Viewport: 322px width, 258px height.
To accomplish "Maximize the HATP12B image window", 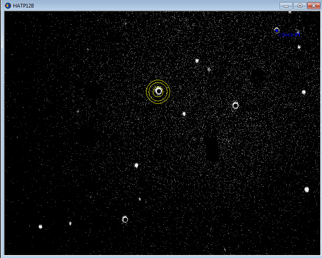I will [299, 5].
